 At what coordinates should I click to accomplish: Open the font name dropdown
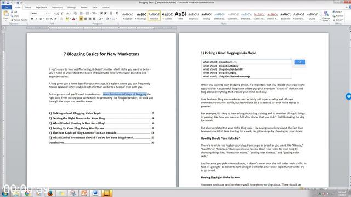tap(46, 14)
